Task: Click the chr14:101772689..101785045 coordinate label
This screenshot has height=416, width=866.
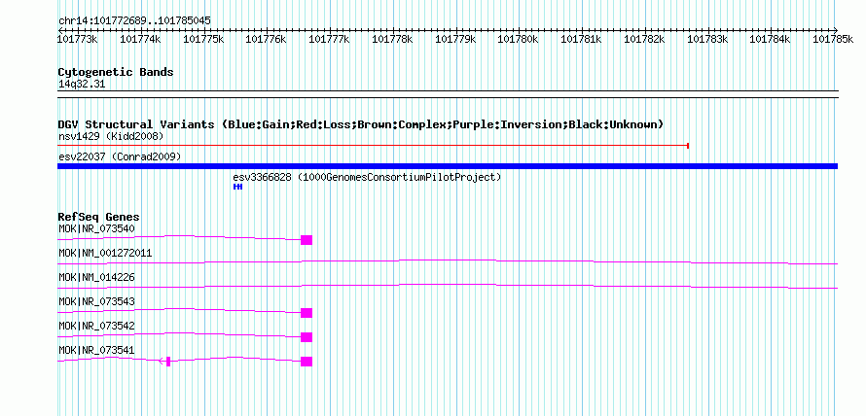Action: pyautogui.click(x=134, y=21)
